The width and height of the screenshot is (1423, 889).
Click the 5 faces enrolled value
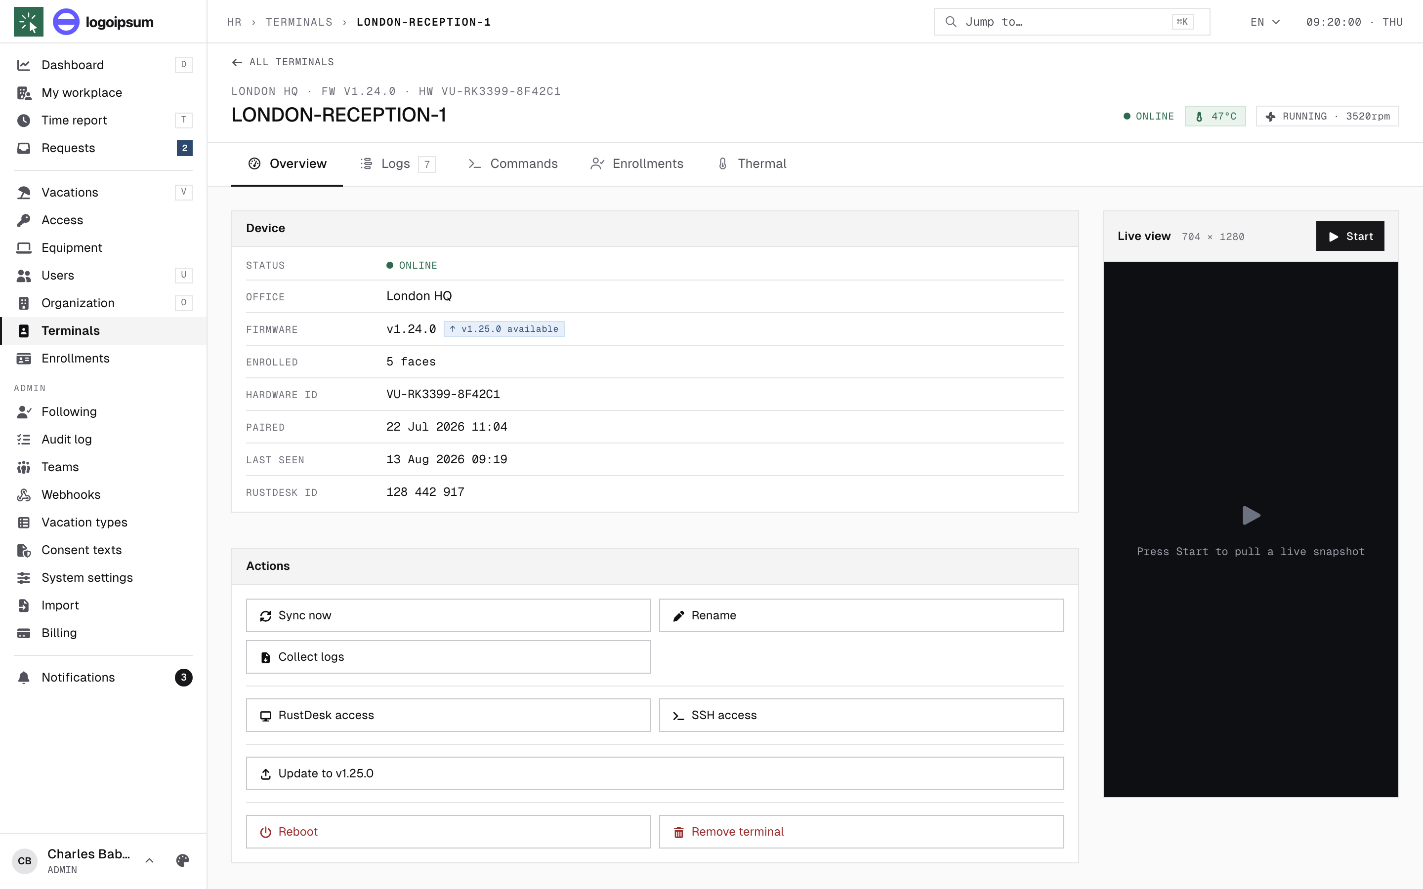(411, 362)
